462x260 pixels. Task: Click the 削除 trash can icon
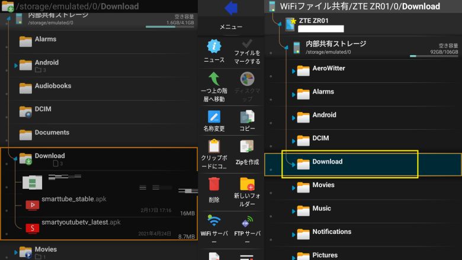pyautogui.click(x=214, y=184)
